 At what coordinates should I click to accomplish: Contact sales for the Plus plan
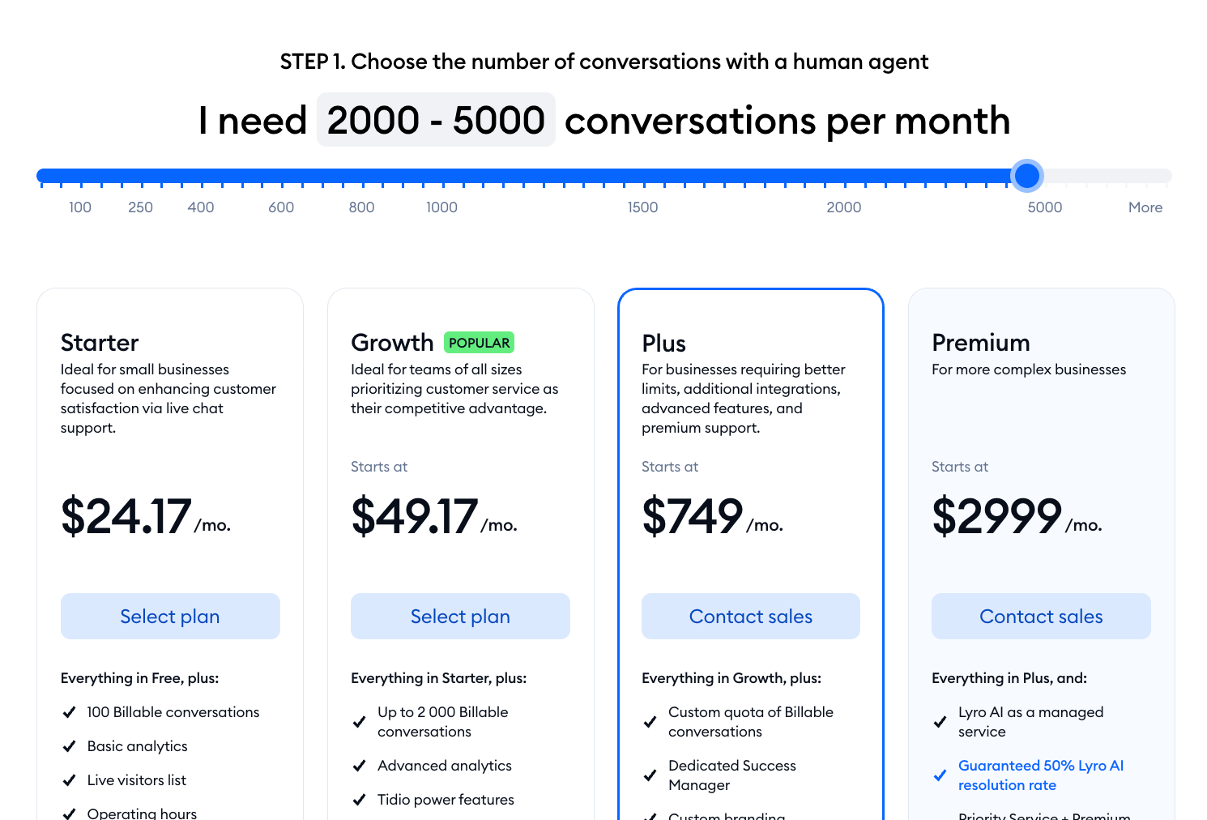pos(751,617)
